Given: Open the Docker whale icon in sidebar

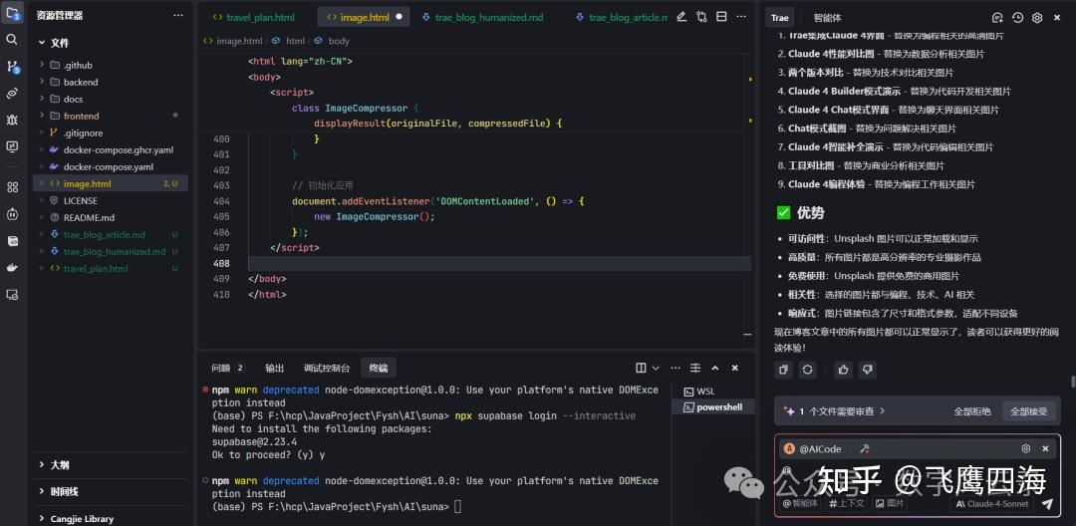Looking at the screenshot, I should pyautogui.click(x=12, y=268).
